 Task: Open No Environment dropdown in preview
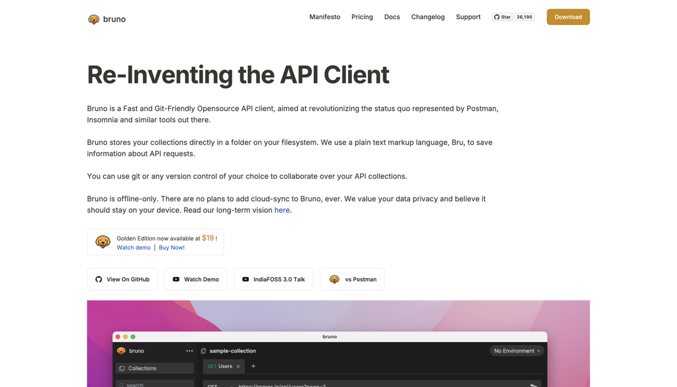click(x=517, y=351)
